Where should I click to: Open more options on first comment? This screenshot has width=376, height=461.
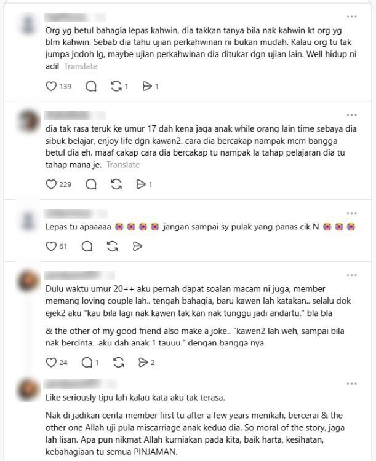(352, 17)
